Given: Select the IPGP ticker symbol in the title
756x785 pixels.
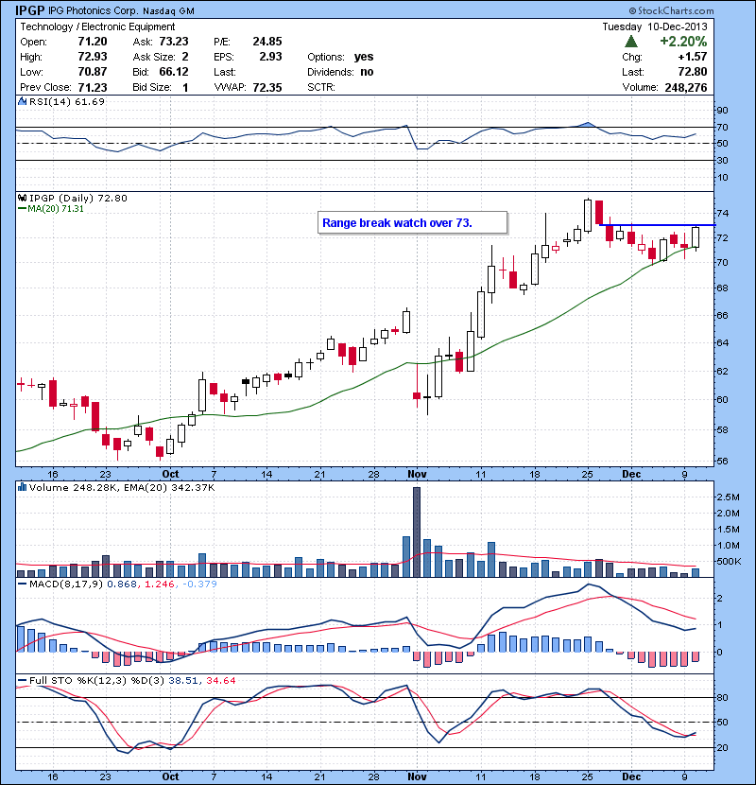Looking at the screenshot, I should click(x=30, y=10).
